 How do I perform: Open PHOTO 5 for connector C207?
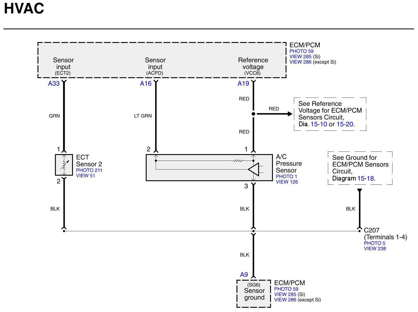[374, 243]
